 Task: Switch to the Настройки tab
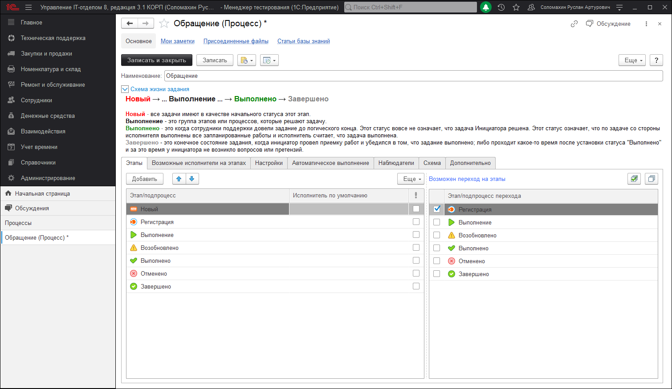(x=269, y=163)
